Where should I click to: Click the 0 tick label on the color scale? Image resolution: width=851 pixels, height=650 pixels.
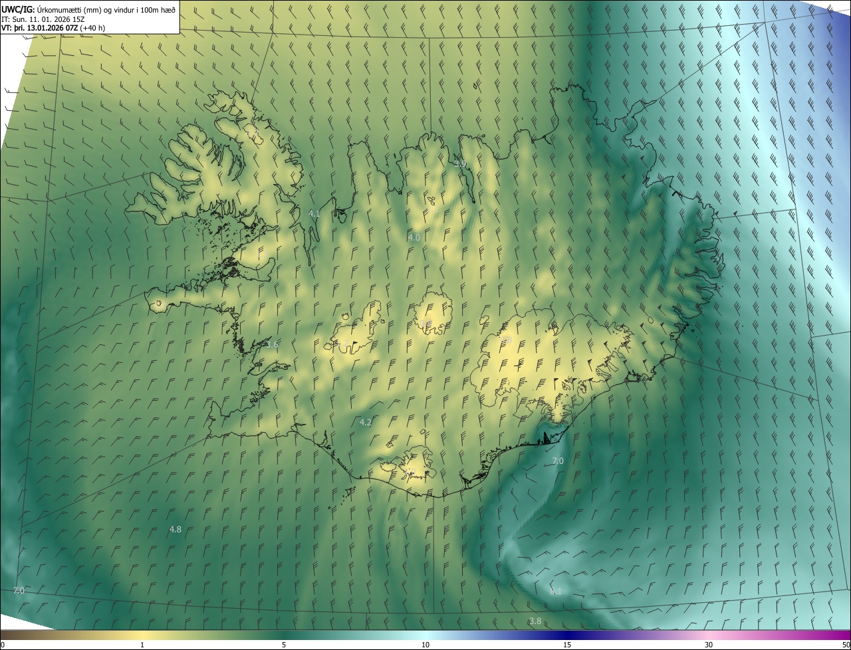[x=3, y=645]
